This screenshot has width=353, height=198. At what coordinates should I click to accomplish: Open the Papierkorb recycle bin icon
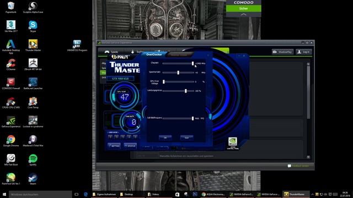tap(11, 7)
